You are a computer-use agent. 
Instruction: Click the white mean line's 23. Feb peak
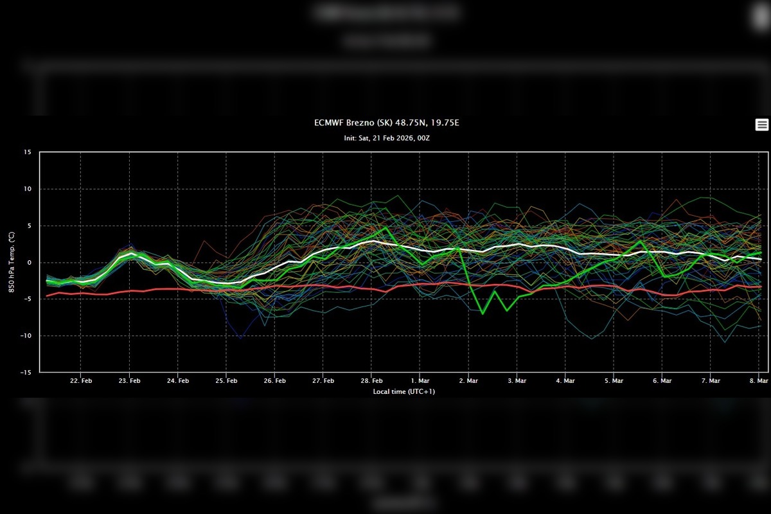click(x=131, y=253)
